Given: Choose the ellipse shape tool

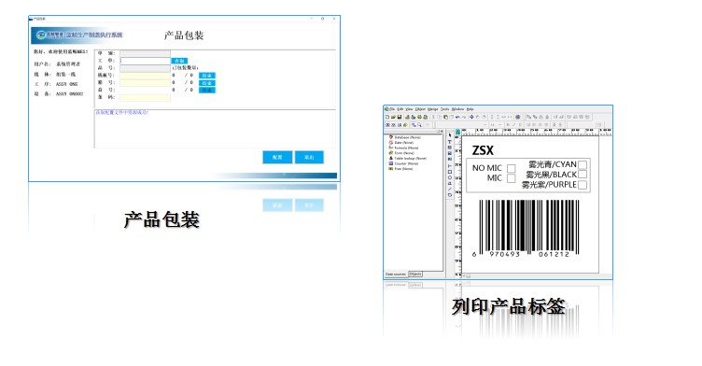Looking at the screenshot, I should 450,177.
